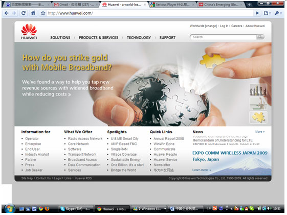Click the Huawei logo
The width and height of the screenshot is (287, 215).
click(29, 32)
